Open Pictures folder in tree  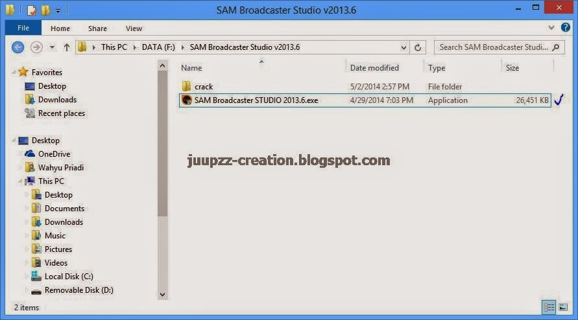58,249
